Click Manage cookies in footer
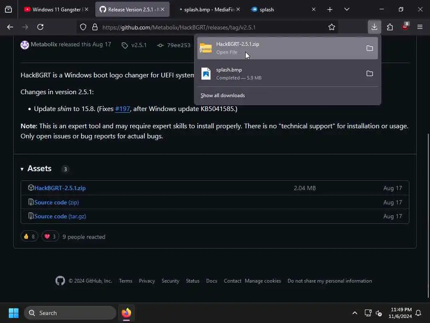This screenshot has height=323, width=430. 263,281
